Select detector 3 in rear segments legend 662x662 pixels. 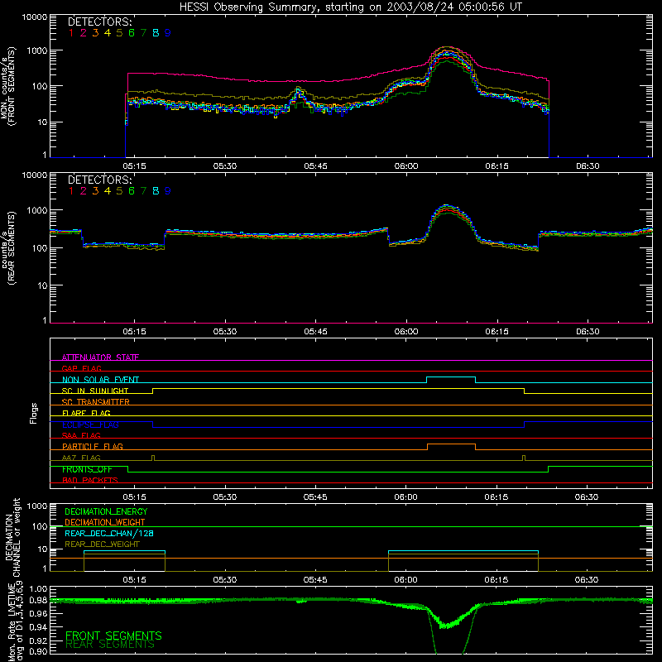pyautogui.click(x=95, y=191)
